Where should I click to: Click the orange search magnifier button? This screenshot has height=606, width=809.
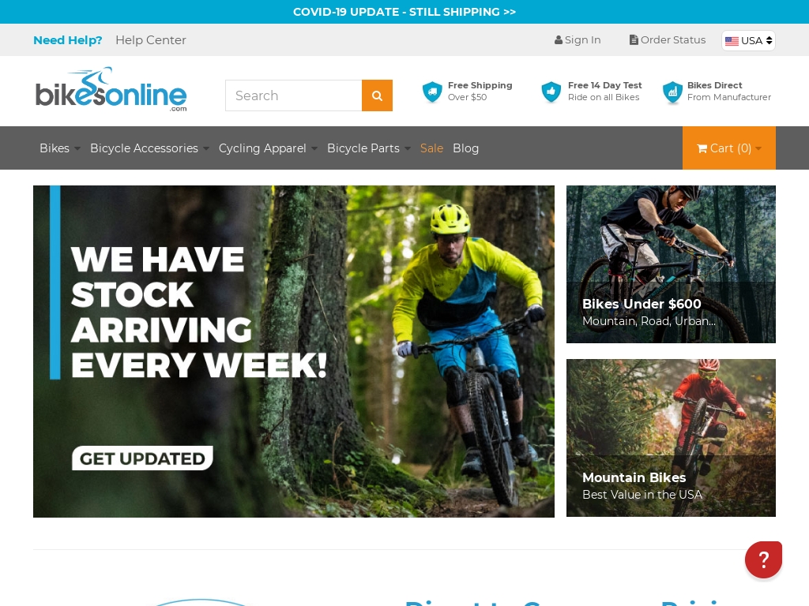tap(377, 95)
